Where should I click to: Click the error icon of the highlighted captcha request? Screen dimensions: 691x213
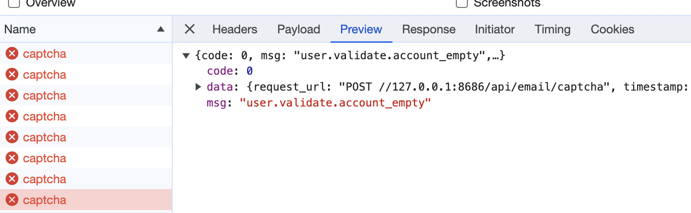tap(12, 200)
